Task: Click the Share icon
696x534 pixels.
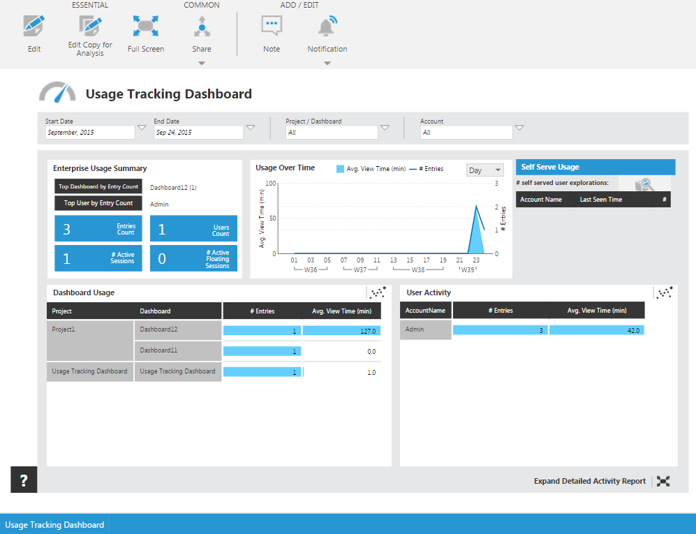Action: (202, 27)
